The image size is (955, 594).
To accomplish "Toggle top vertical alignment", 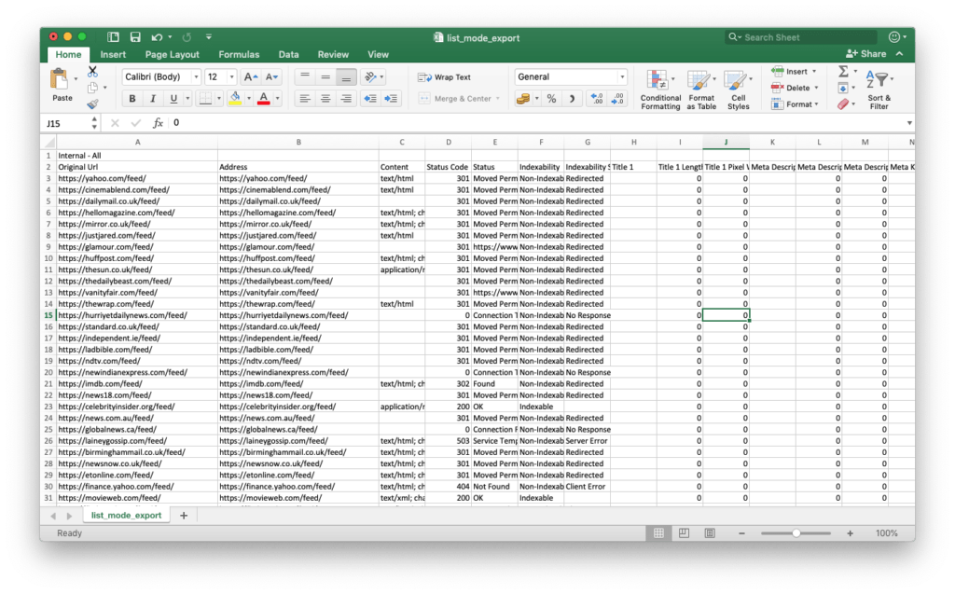I will (305, 77).
